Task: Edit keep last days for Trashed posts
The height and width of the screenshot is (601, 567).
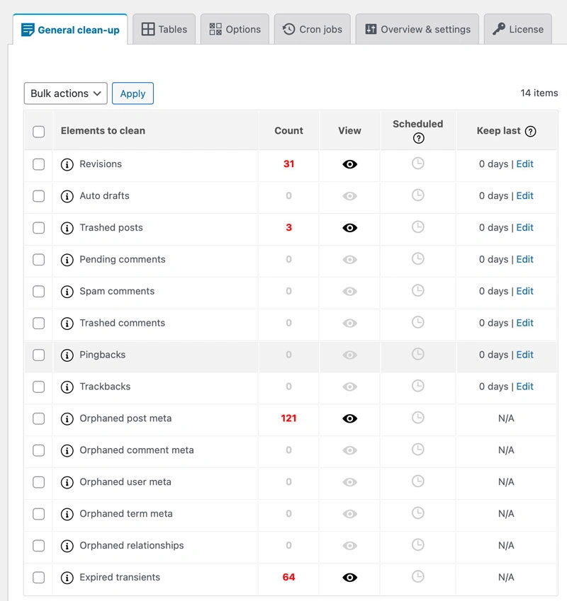Action: 524,228
